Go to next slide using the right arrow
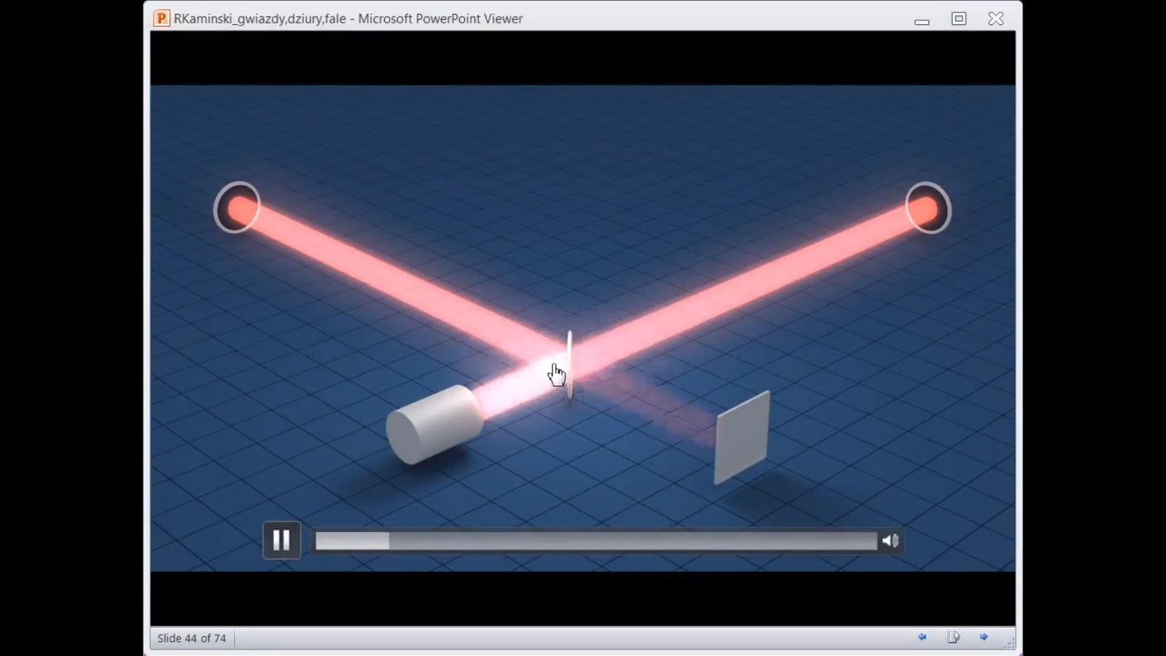Viewport: 1166px width, 656px height. (x=984, y=637)
